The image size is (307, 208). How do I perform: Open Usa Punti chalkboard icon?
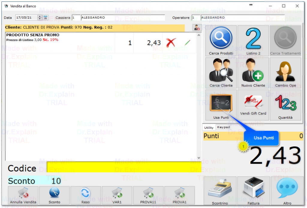(221, 105)
